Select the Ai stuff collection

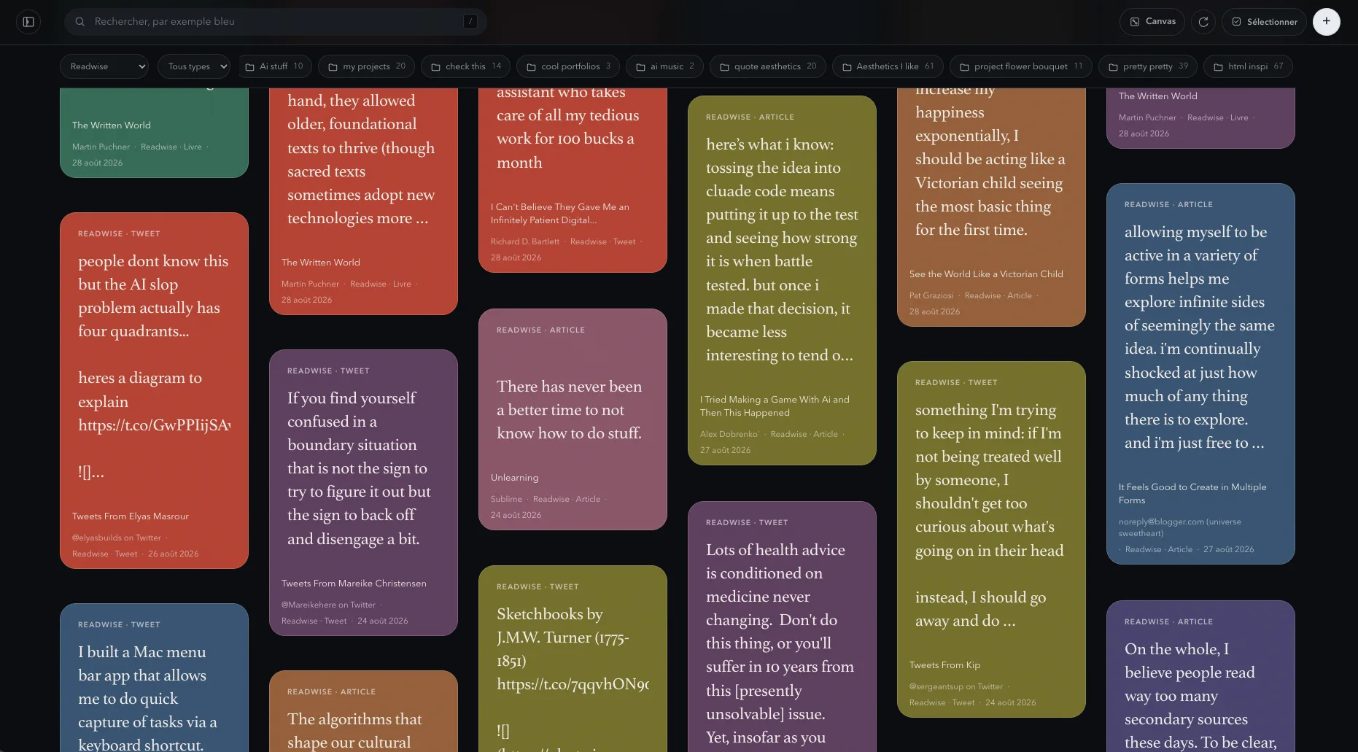274,66
